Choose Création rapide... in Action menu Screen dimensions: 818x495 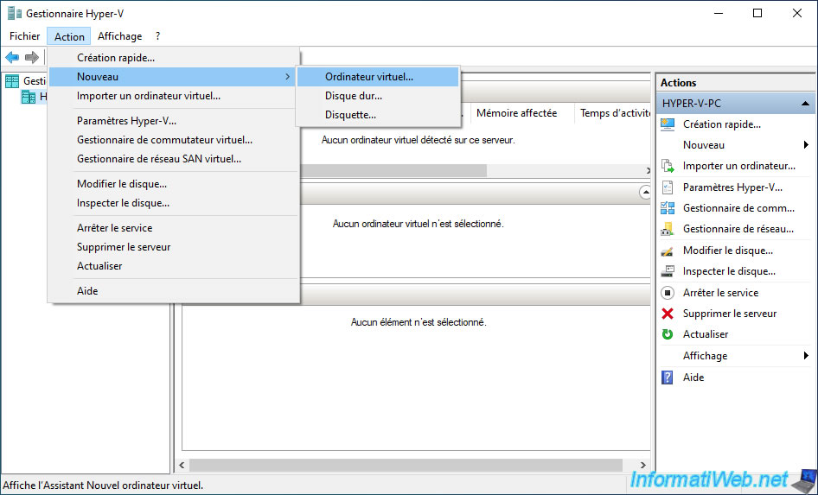(x=174, y=58)
